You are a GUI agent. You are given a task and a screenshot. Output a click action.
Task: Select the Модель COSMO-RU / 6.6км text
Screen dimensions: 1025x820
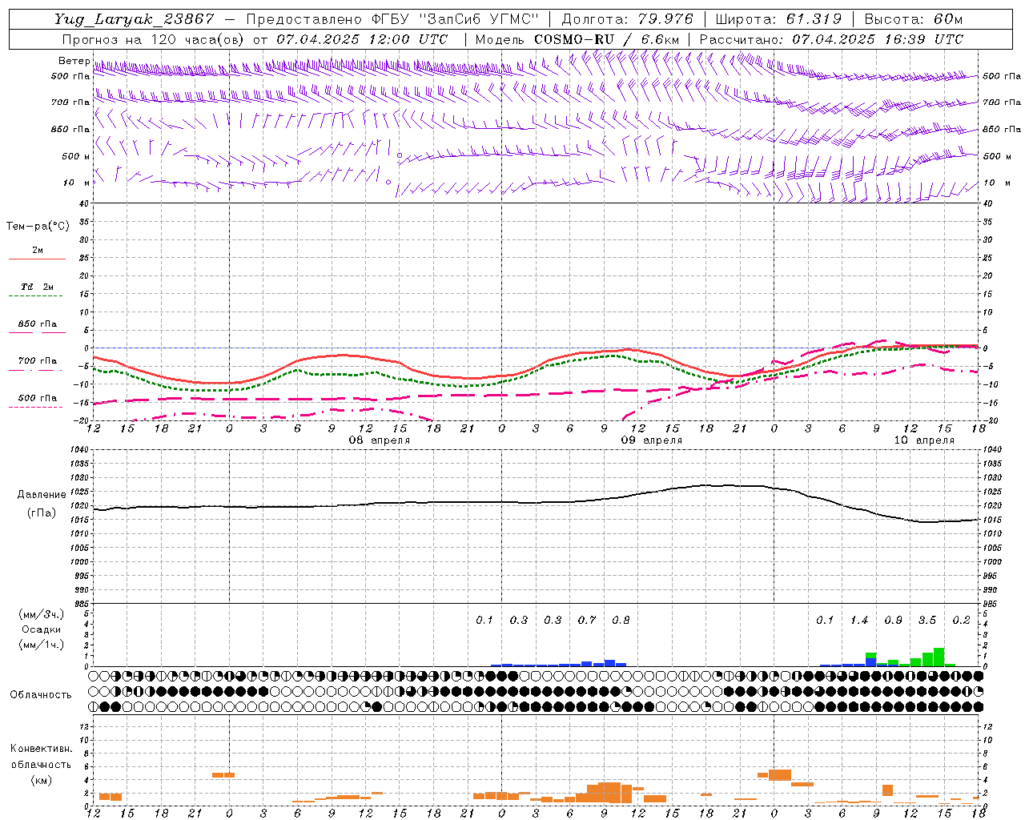click(x=577, y=38)
